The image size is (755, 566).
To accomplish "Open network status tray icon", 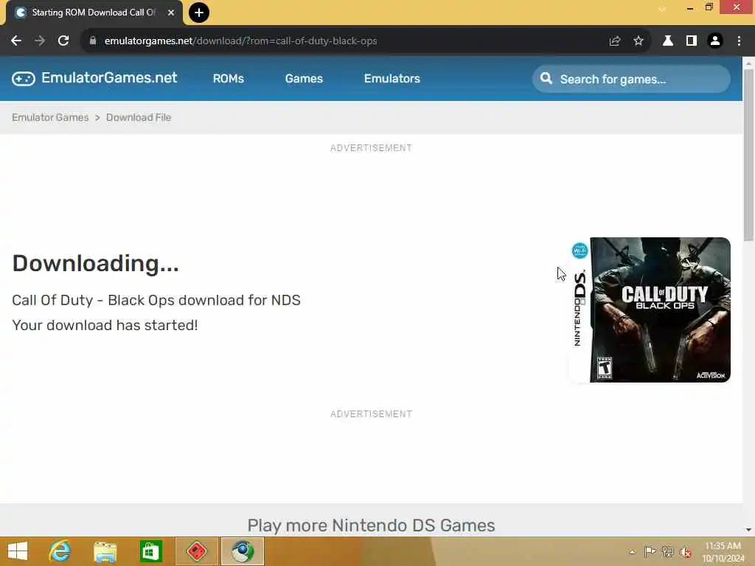I will click(667, 551).
